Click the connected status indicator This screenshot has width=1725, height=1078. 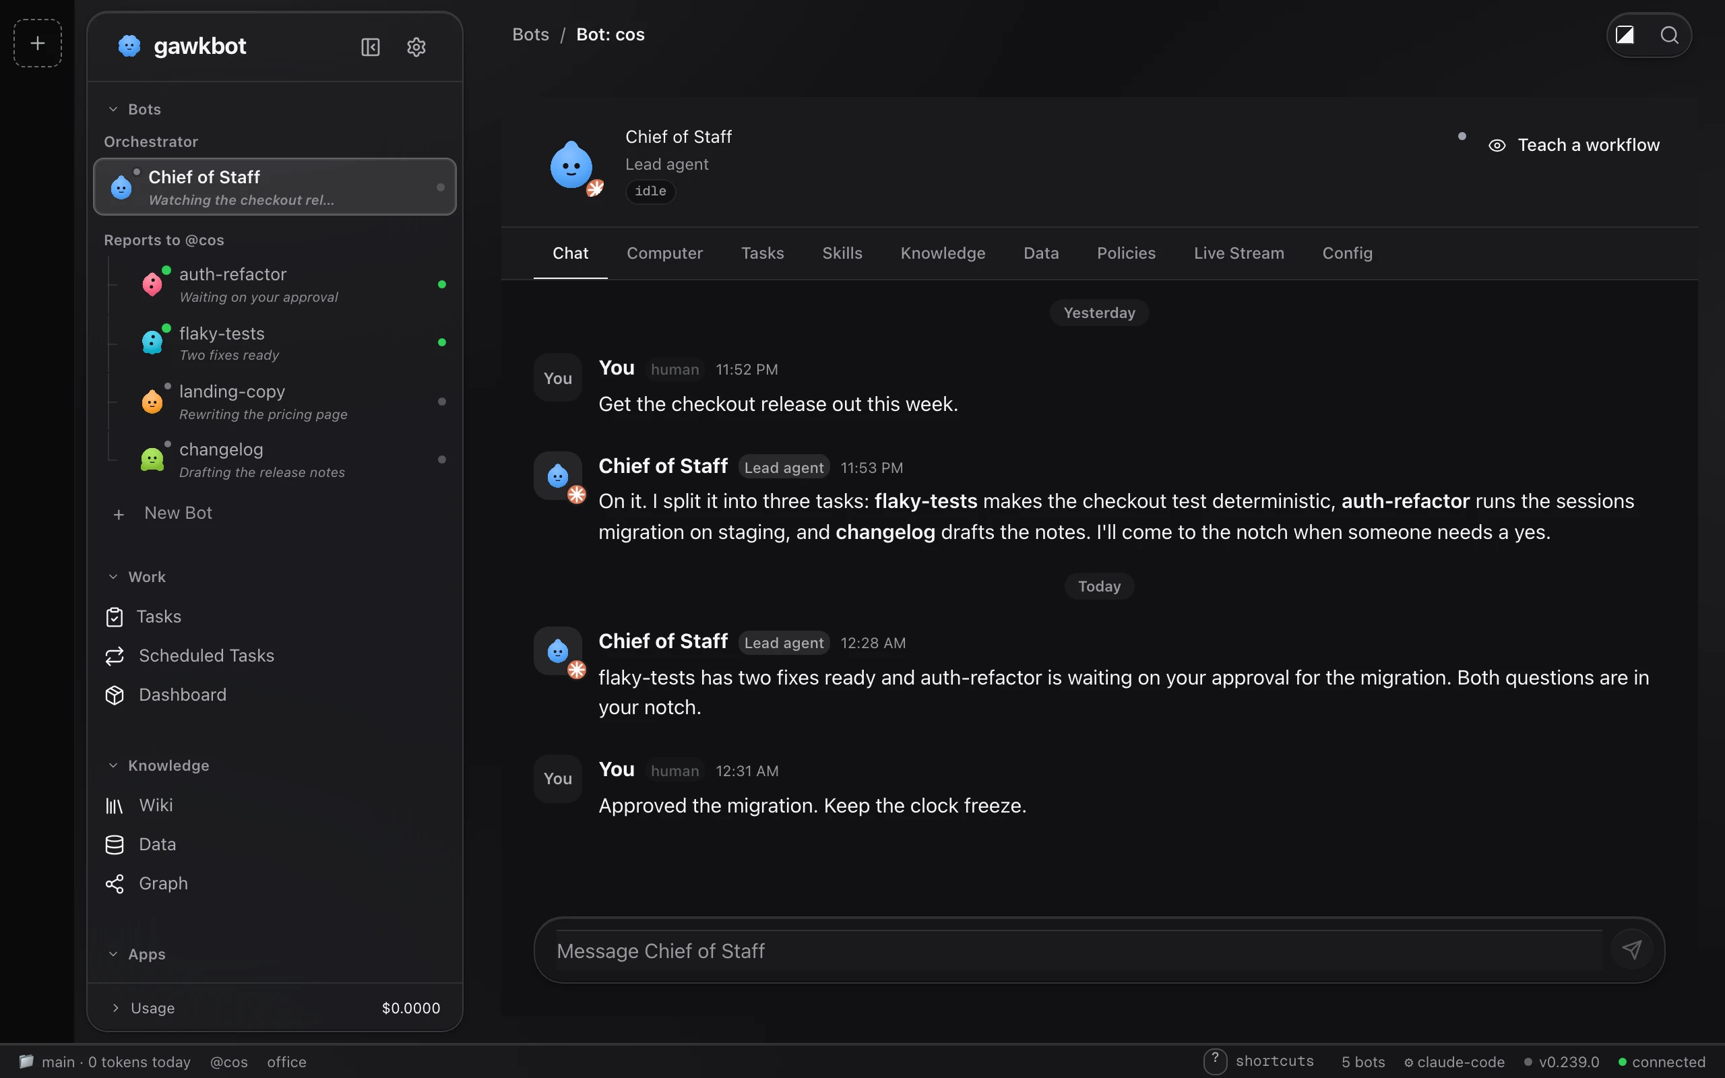(1662, 1062)
